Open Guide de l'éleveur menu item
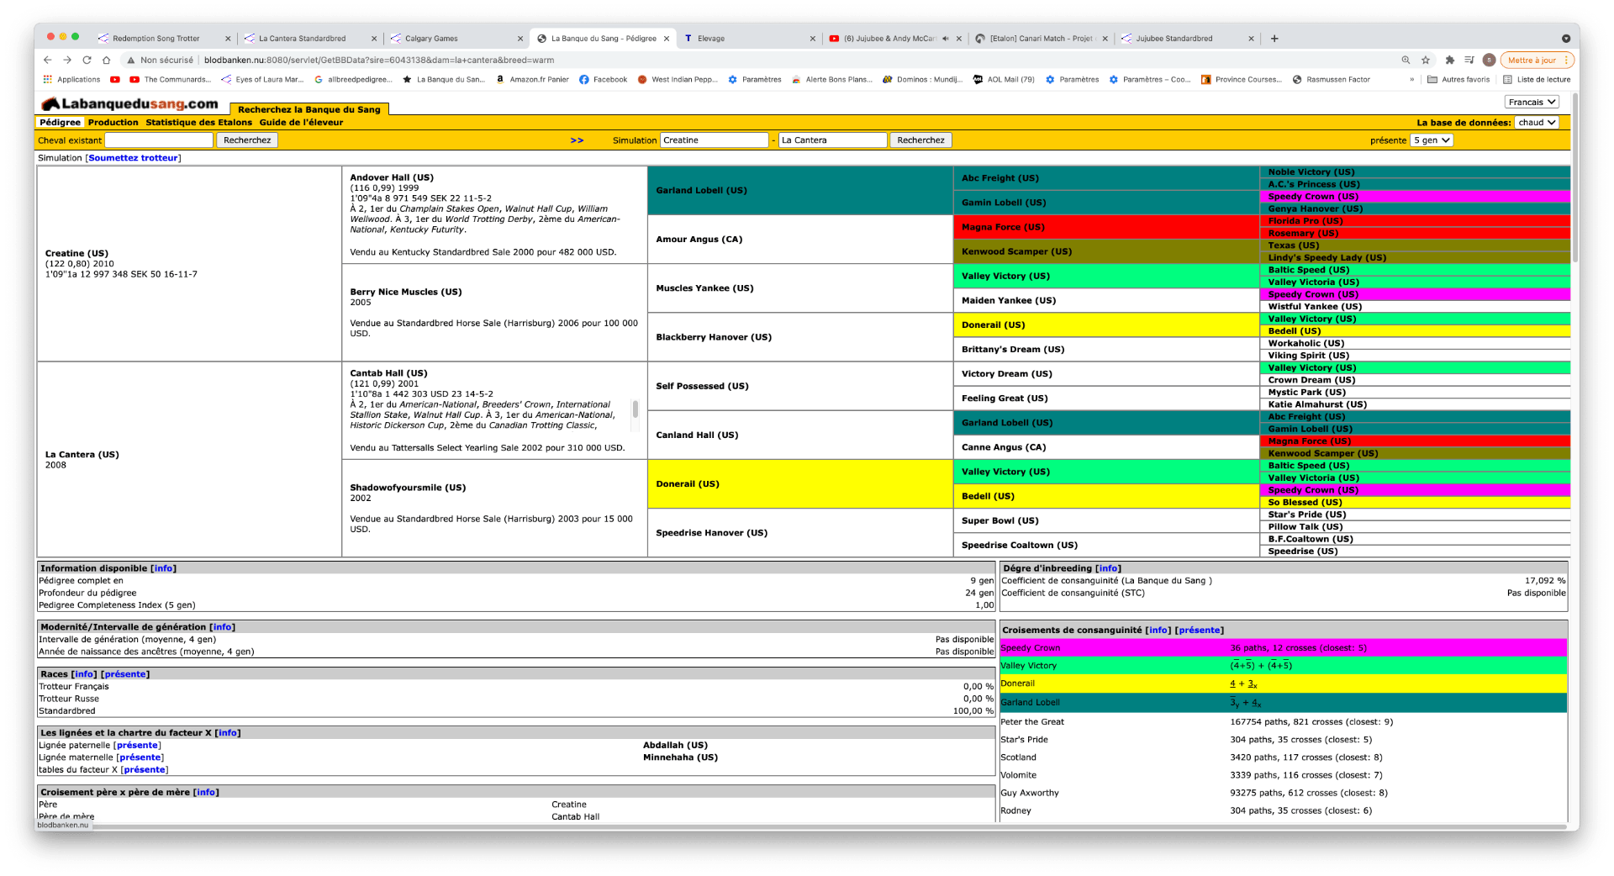The image size is (1614, 876). pyautogui.click(x=301, y=123)
